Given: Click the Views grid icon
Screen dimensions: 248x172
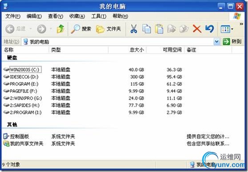Looking at the screenshot, I should coord(225,29).
